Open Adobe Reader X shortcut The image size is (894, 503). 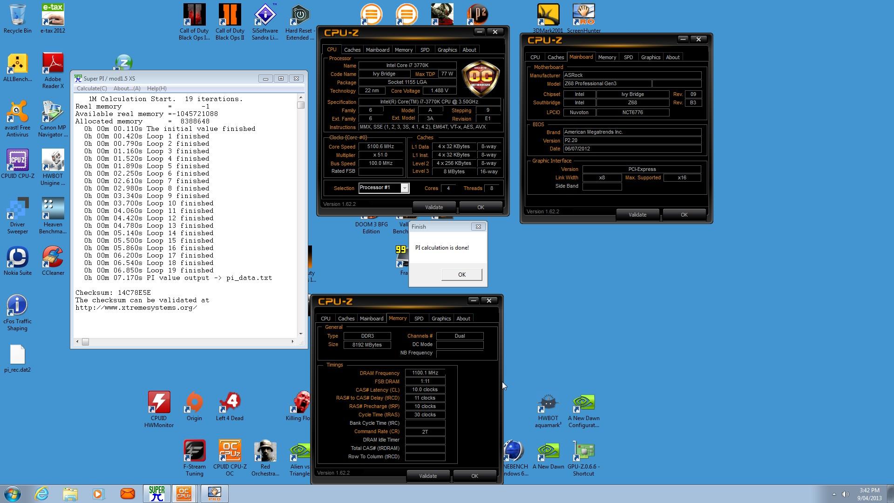(x=53, y=71)
